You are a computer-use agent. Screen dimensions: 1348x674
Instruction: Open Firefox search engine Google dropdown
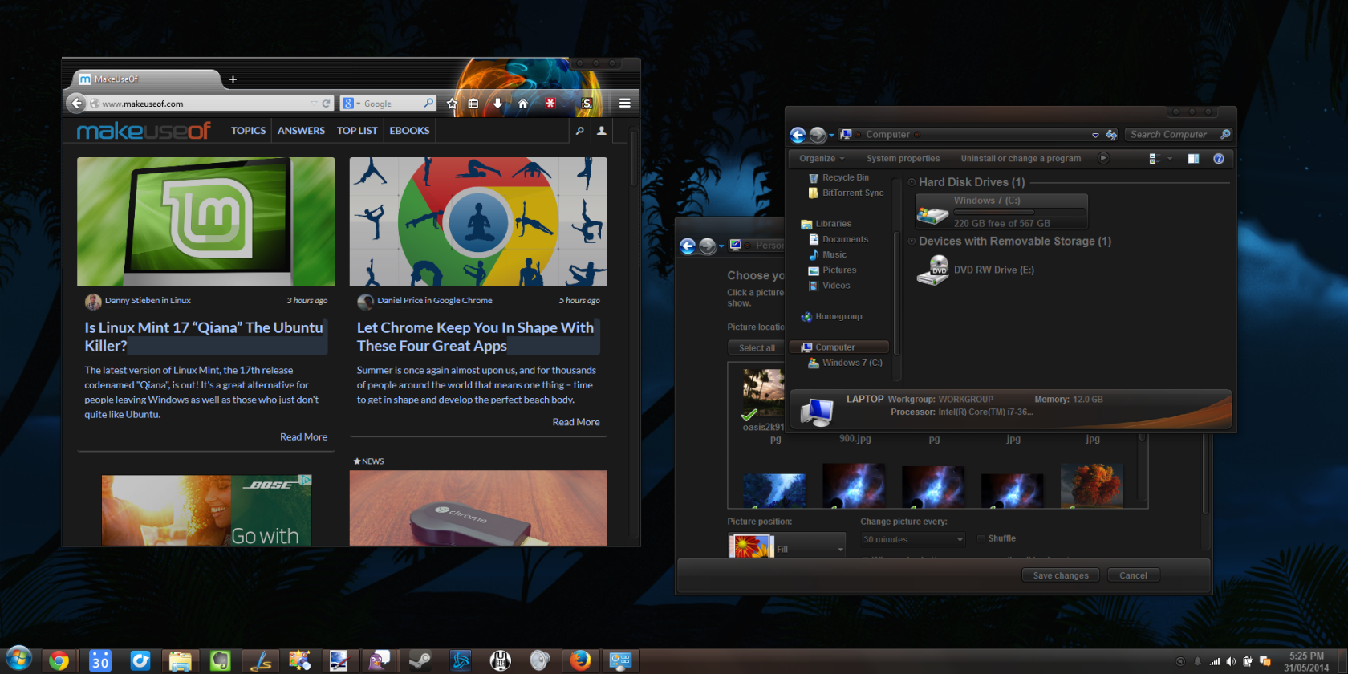pos(351,104)
